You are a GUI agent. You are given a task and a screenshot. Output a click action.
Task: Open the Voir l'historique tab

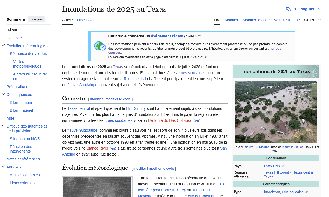pyautogui.click(x=287, y=20)
